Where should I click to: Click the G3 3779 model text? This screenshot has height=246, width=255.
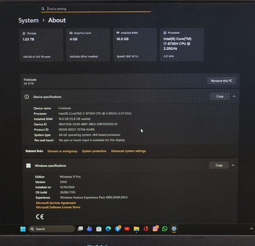point(29,83)
